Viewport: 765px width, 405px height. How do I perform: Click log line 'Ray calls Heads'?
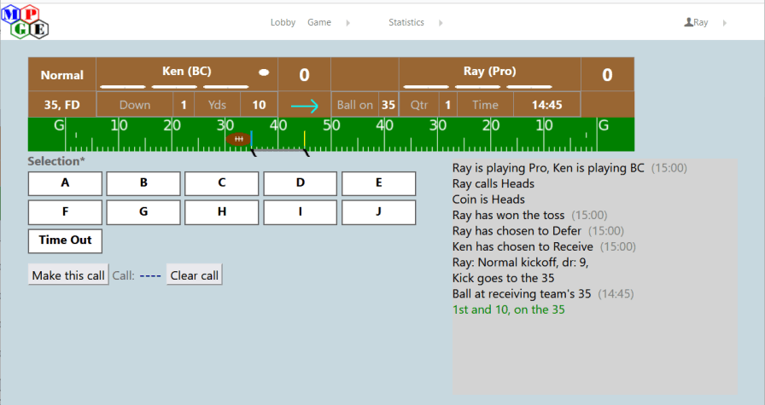coord(493,183)
